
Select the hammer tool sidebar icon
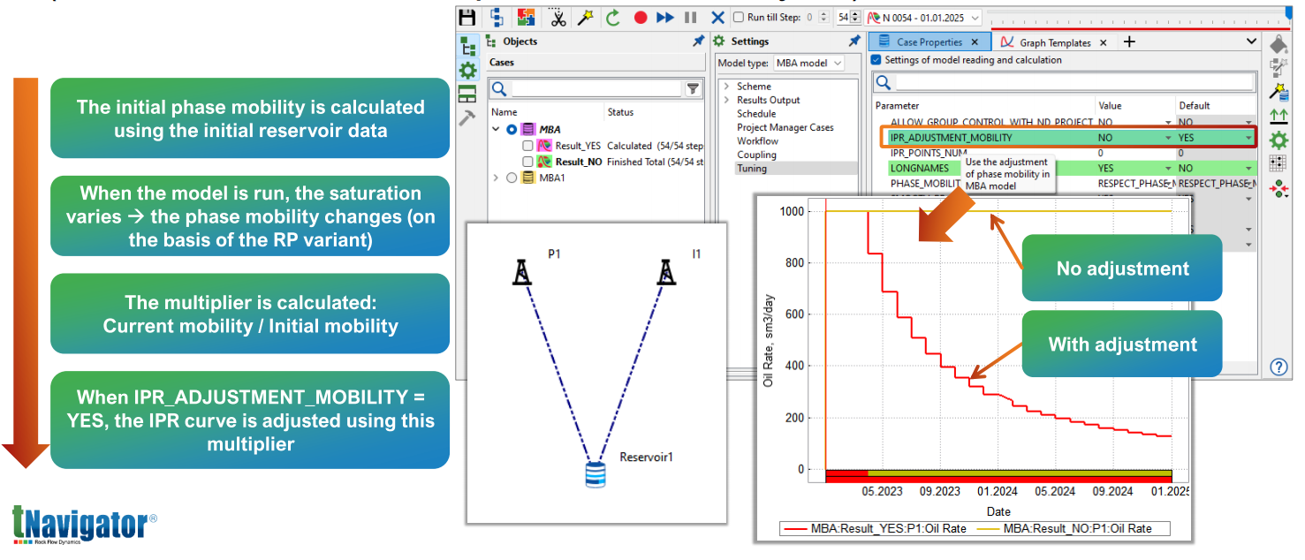[467, 118]
